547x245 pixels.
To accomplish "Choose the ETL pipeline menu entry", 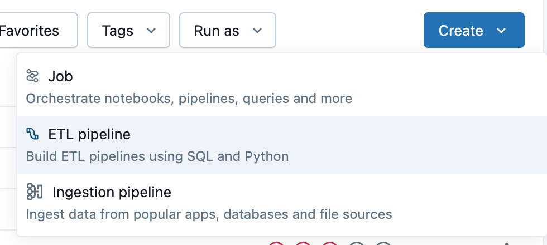I will pos(89,134).
